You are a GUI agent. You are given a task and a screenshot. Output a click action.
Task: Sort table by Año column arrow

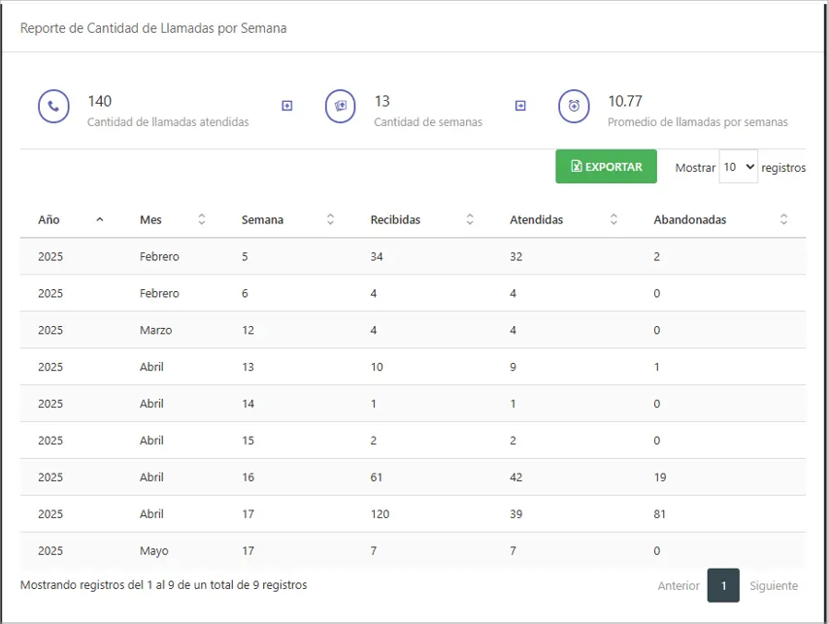pyautogui.click(x=99, y=219)
